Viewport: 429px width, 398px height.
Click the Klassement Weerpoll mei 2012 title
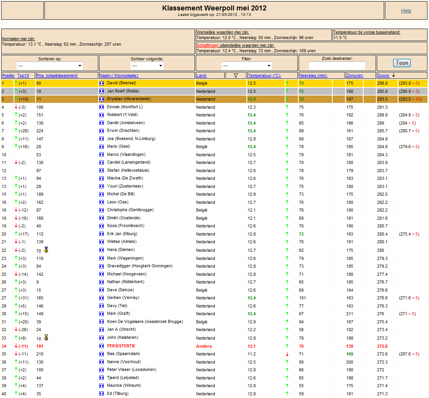pyautogui.click(x=214, y=8)
